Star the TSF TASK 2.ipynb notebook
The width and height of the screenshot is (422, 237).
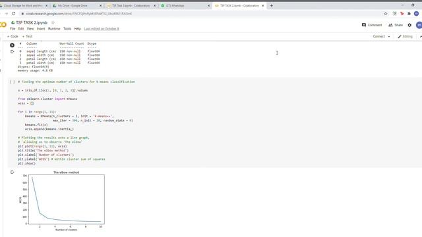[53, 22]
